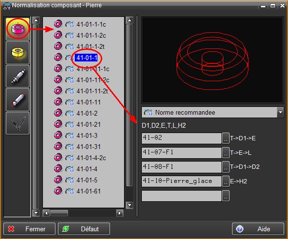
Task: Choose the stepped pin component icon
Action: (18, 76)
